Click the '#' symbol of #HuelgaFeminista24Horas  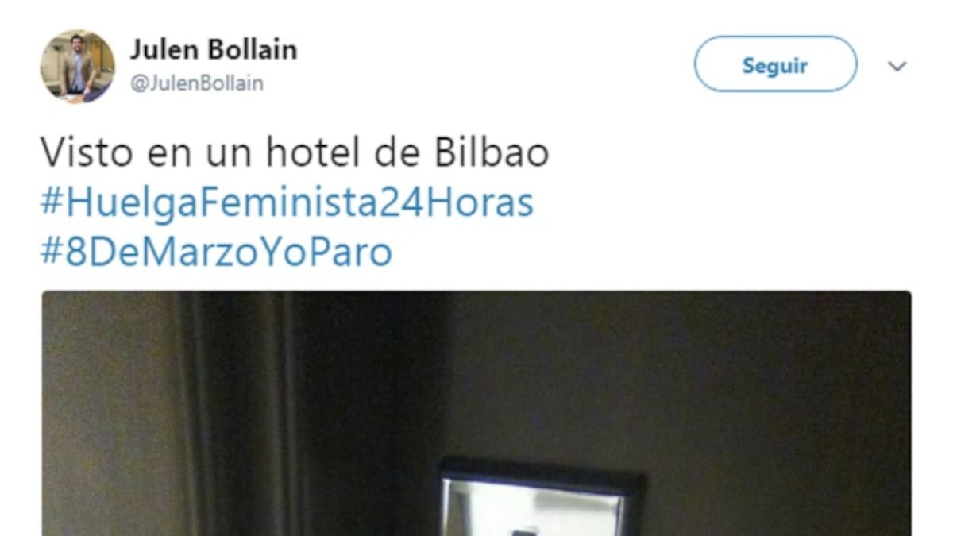tap(52, 203)
